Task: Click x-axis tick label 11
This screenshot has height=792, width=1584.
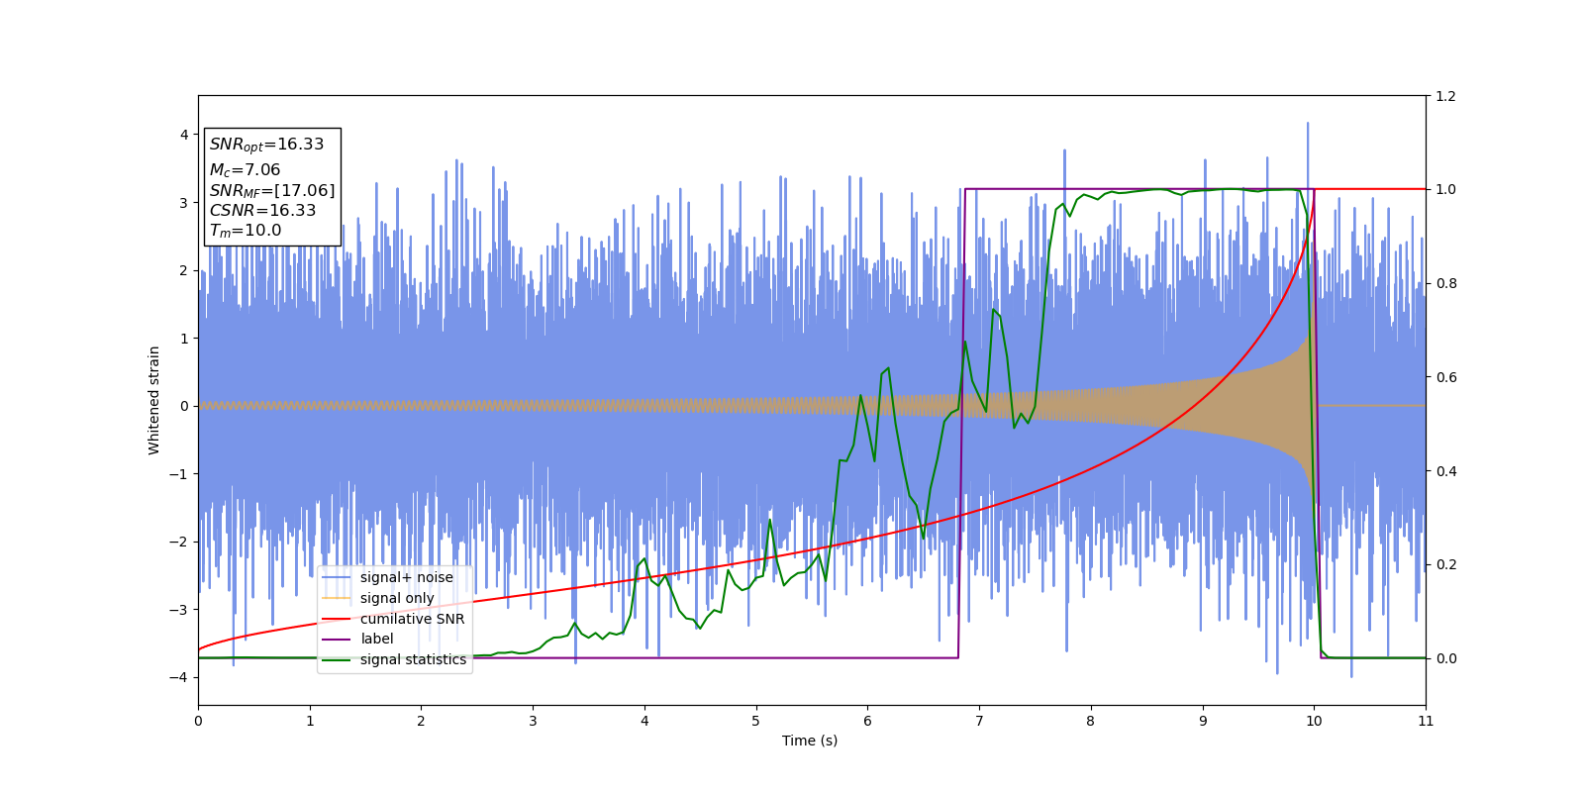Action: click(x=1426, y=721)
